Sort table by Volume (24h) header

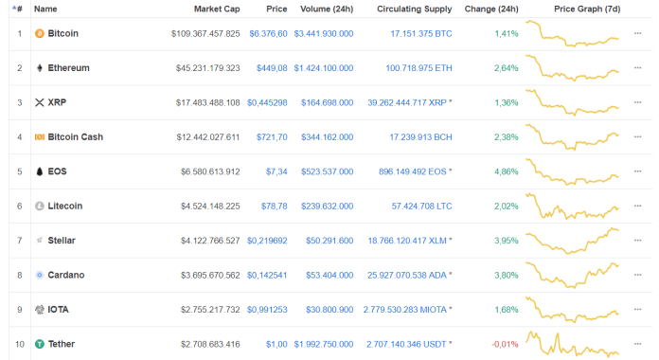[x=327, y=9]
